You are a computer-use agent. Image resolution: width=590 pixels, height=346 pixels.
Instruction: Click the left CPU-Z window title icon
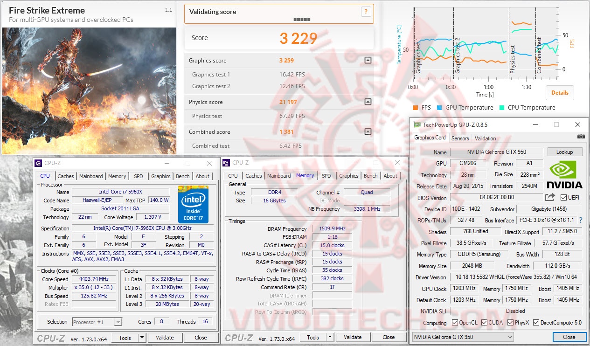[x=39, y=163]
